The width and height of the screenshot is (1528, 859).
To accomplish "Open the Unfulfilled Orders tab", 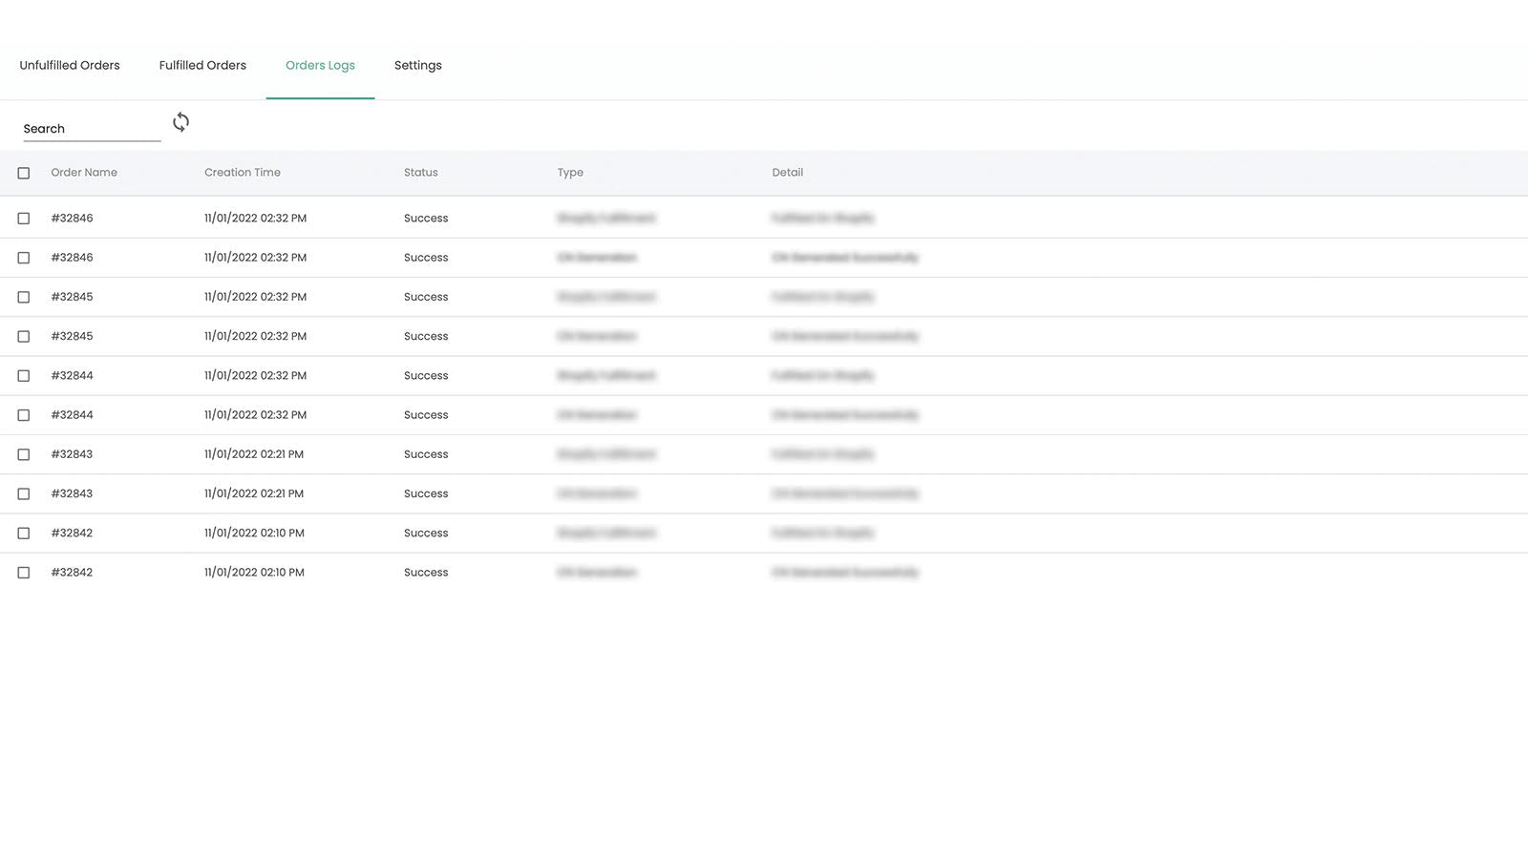I will pos(70,65).
